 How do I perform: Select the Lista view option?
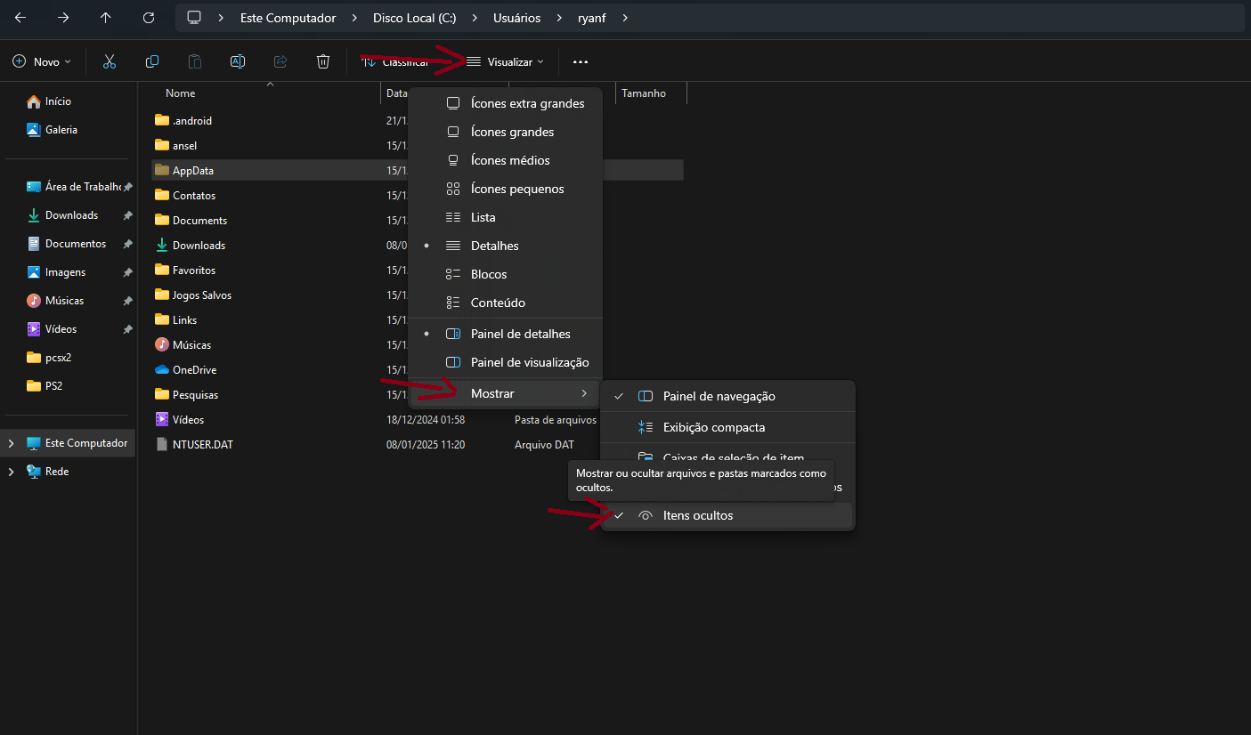coord(483,217)
